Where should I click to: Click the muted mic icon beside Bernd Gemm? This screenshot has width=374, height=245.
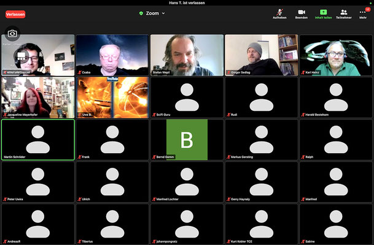point(154,157)
